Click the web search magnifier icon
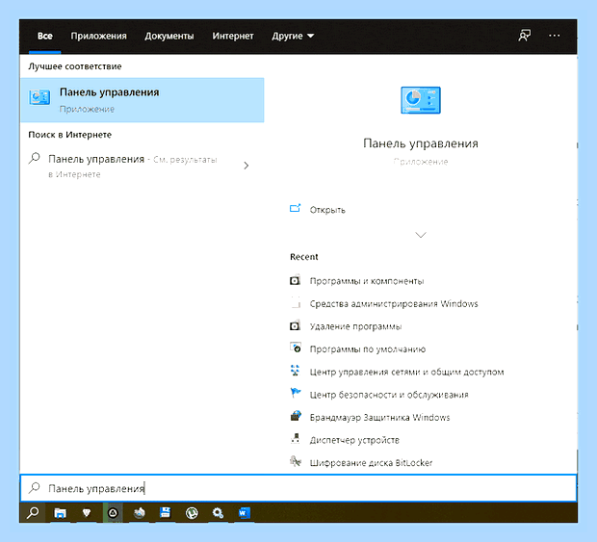Image resolution: width=597 pixels, height=542 pixels. pyautogui.click(x=35, y=158)
